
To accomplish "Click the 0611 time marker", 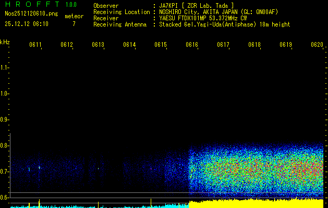I will pyautogui.click(x=35, y=45).
